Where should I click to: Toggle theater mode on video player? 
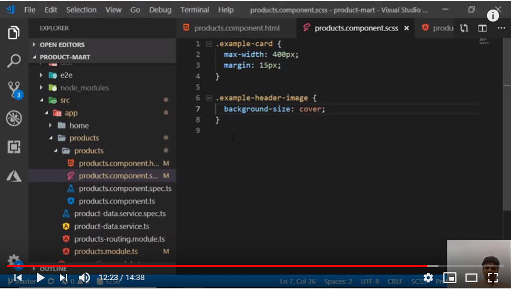click(471, 278)
